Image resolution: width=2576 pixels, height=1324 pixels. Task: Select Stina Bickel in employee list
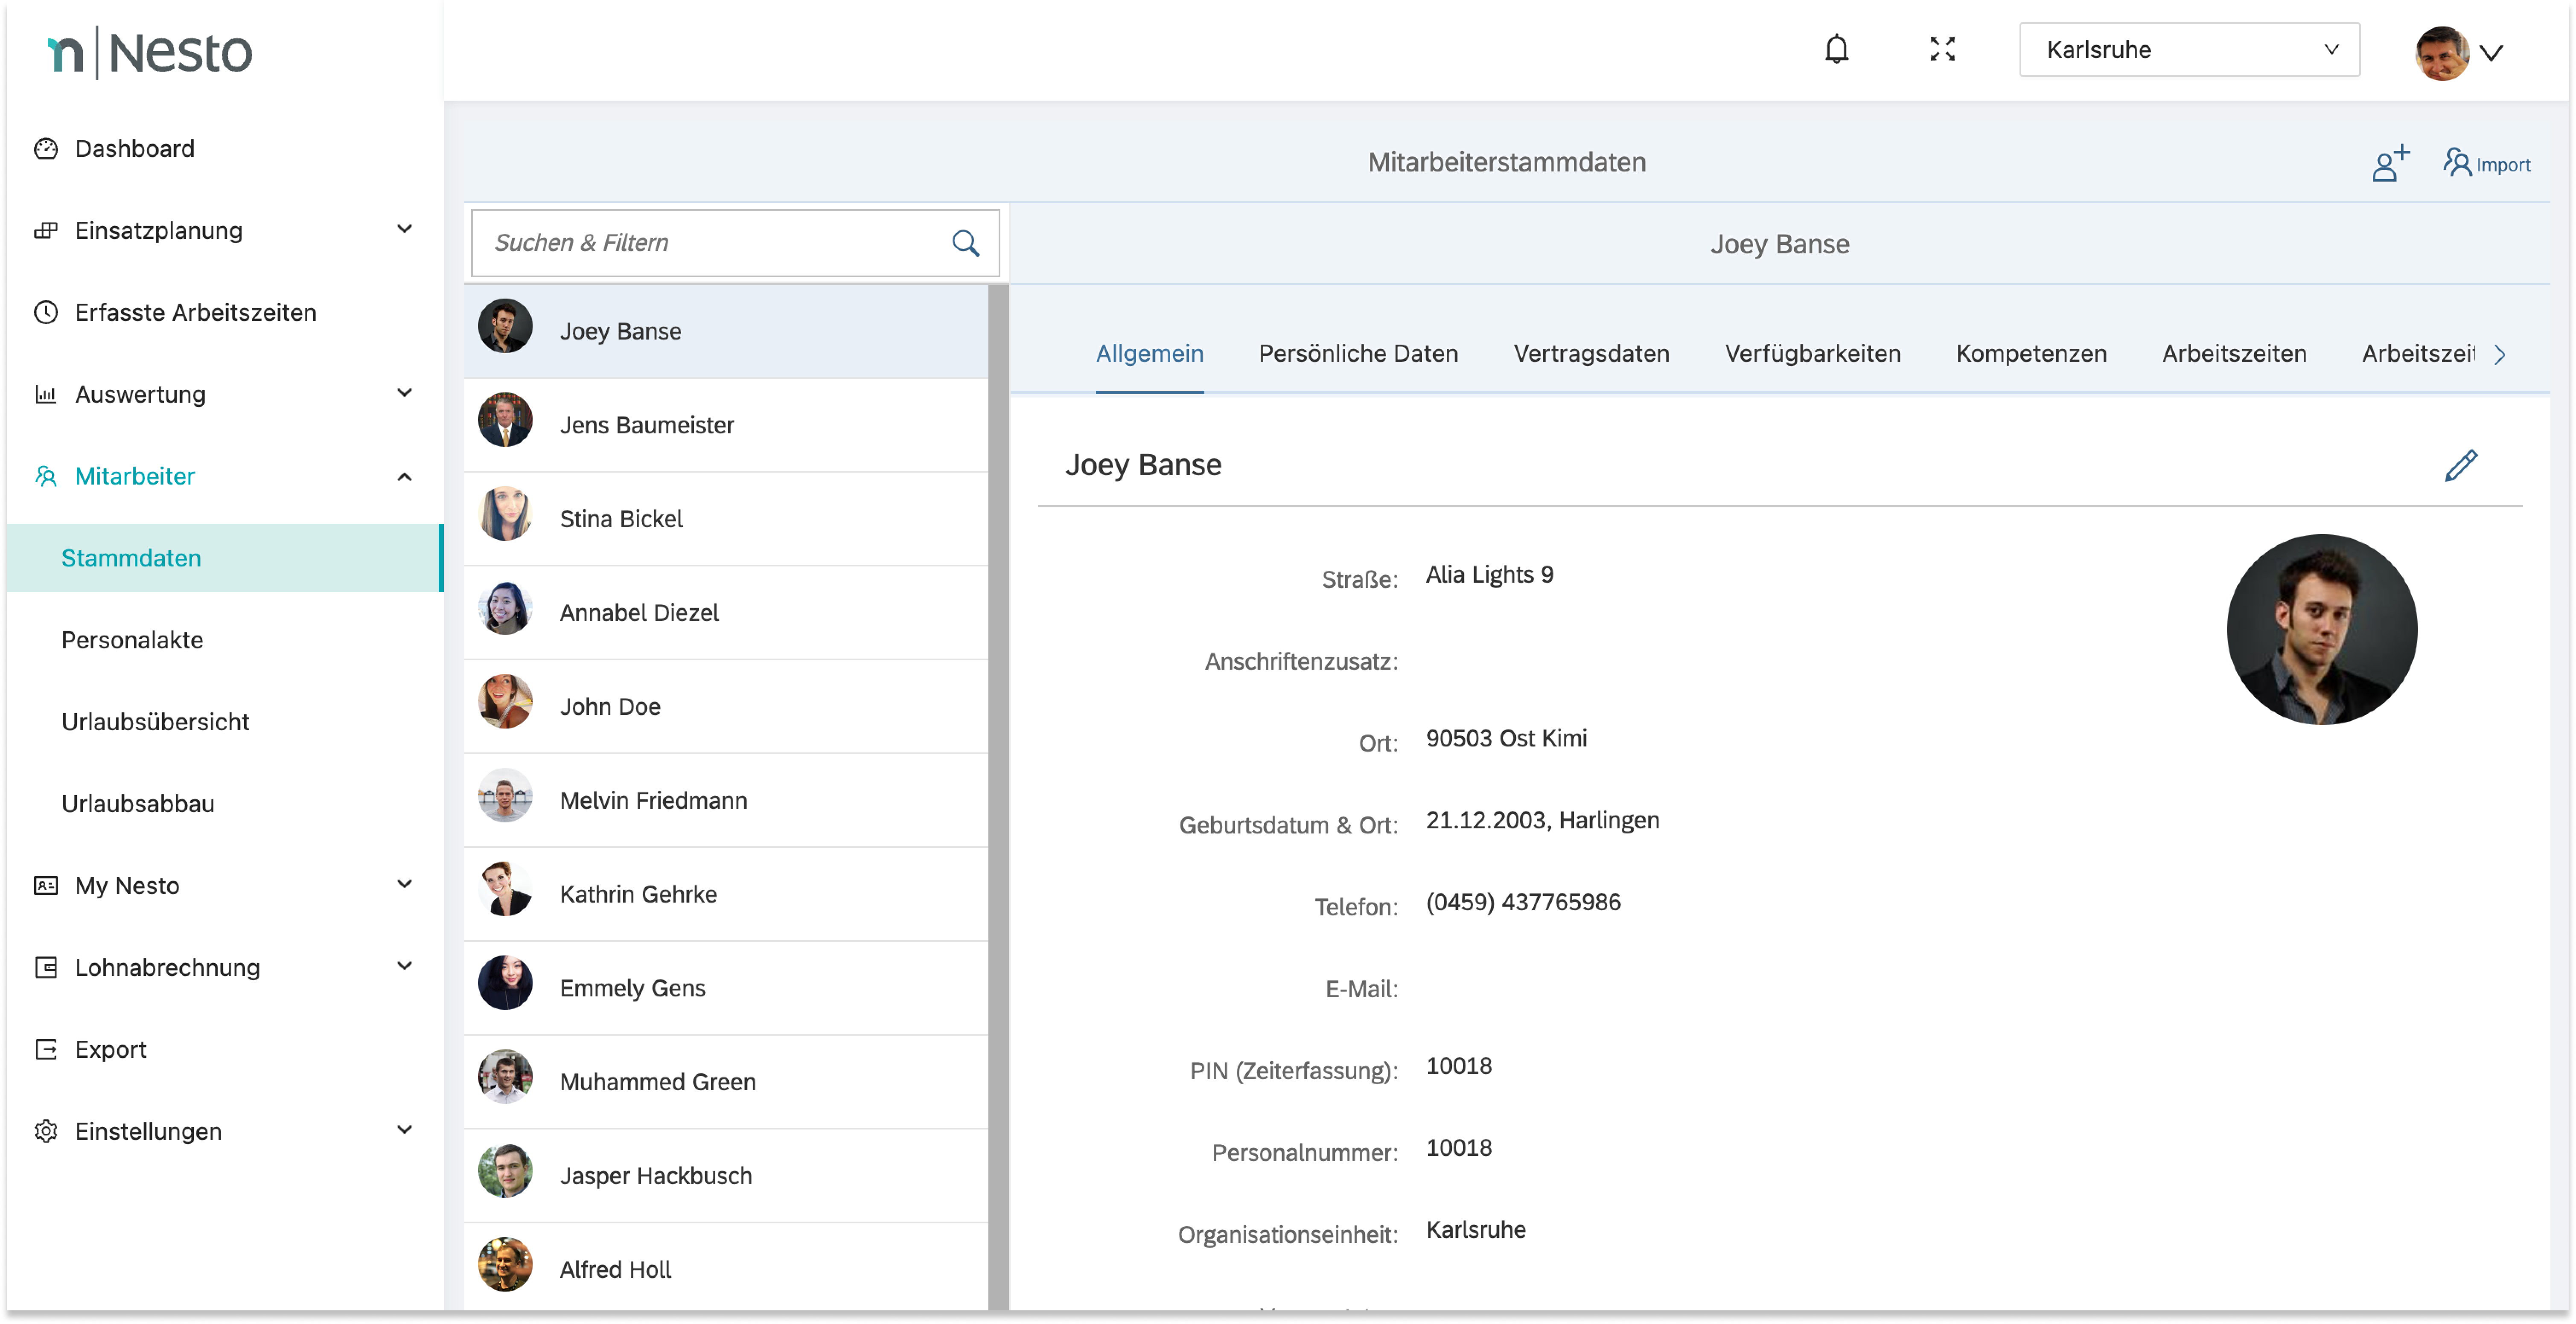[621, 519]
